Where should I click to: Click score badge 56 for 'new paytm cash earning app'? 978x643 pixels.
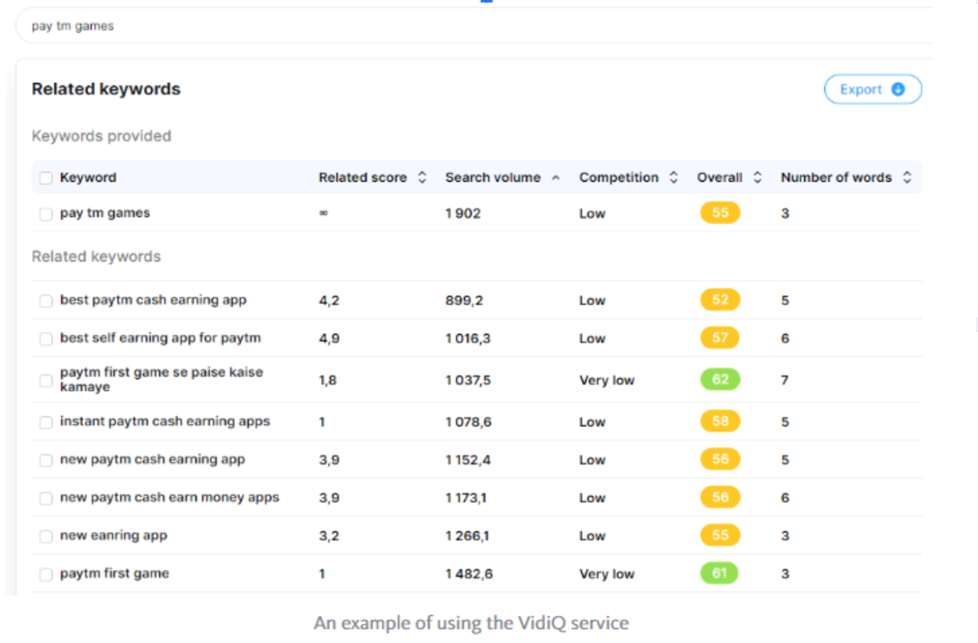tap(720, 459)
